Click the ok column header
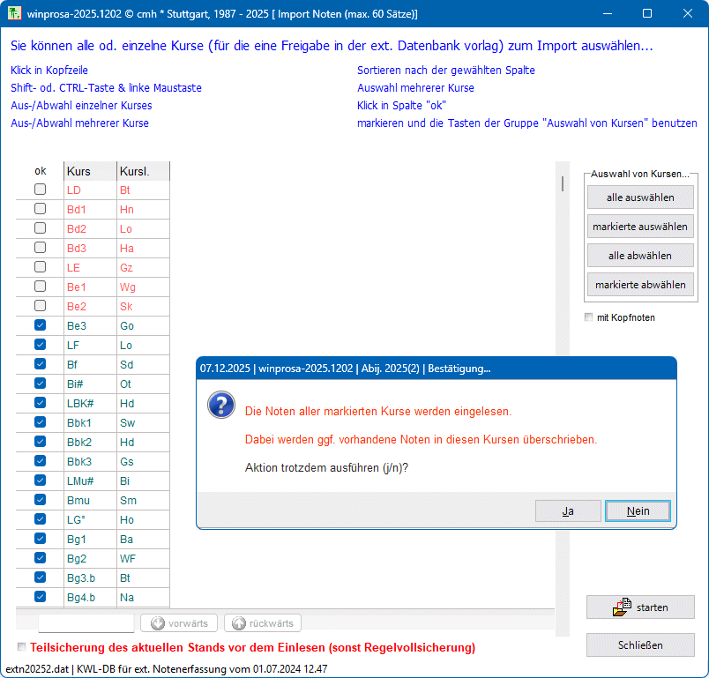Viewport: 709px width, 678px height. [40, 171]
